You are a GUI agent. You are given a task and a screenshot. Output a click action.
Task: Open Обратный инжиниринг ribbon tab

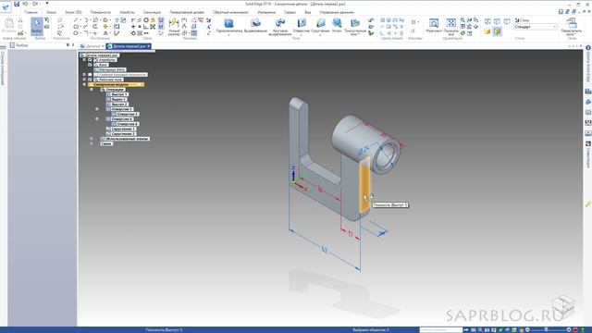(x=230, y=12)
